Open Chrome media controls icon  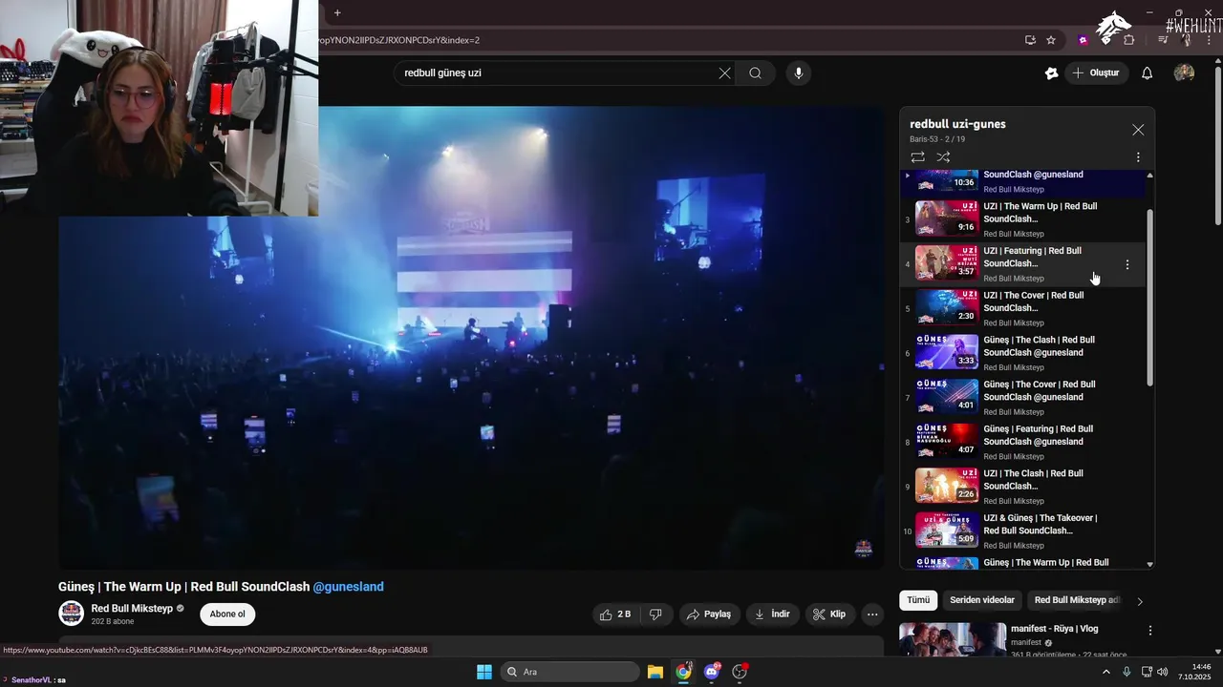point(1163,40)
